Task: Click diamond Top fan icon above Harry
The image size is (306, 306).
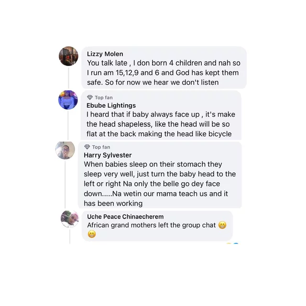Action: 87,147
